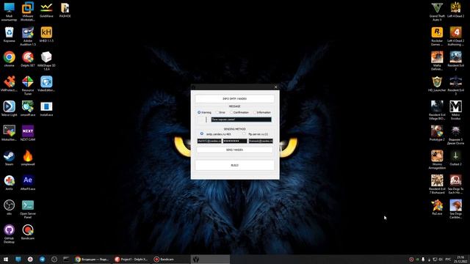Select the smtp.yandex.ru sending method
This screenshot has height=264, width=470.
click(202, 133)
